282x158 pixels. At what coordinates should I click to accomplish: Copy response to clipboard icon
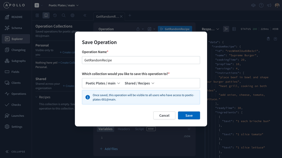268,39
